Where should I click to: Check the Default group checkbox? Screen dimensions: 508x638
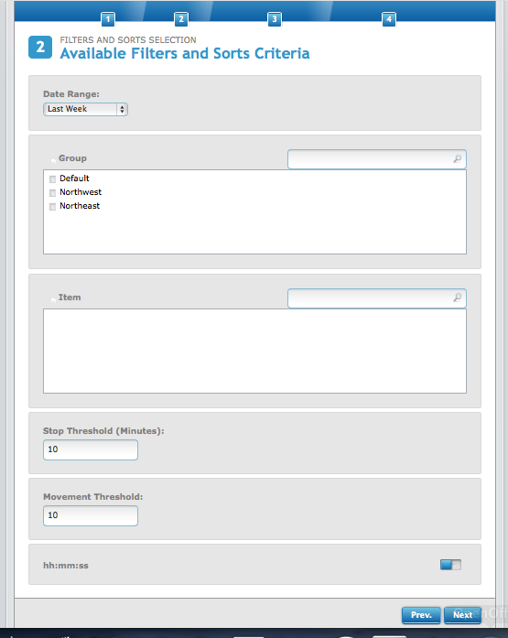tap(52, 179)
